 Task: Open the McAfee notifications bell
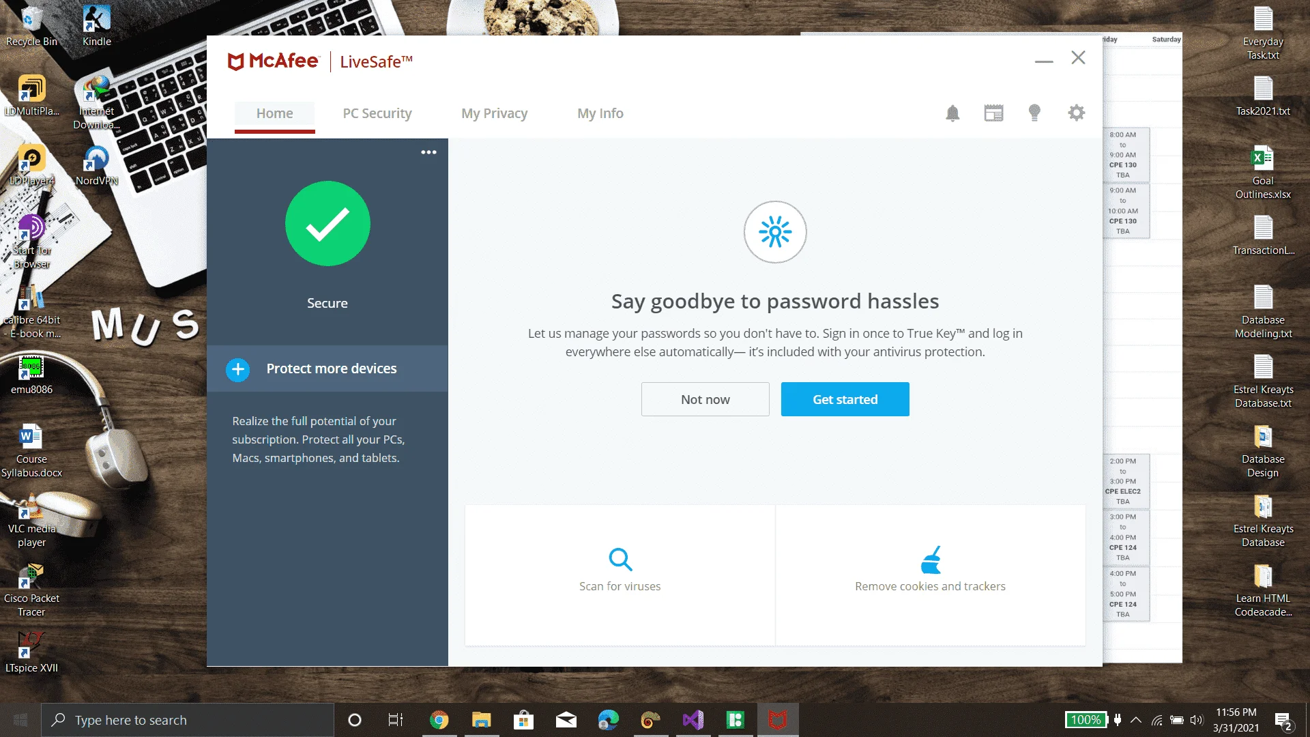click(x=952, y=113)
